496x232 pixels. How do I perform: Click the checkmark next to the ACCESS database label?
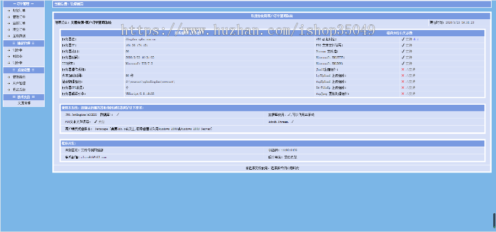click(x=117, y=115)
